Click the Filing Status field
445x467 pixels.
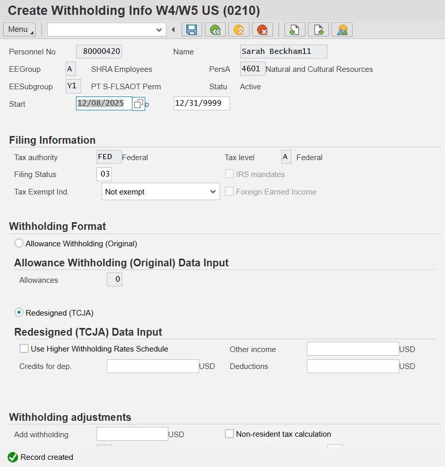[104, 174]
